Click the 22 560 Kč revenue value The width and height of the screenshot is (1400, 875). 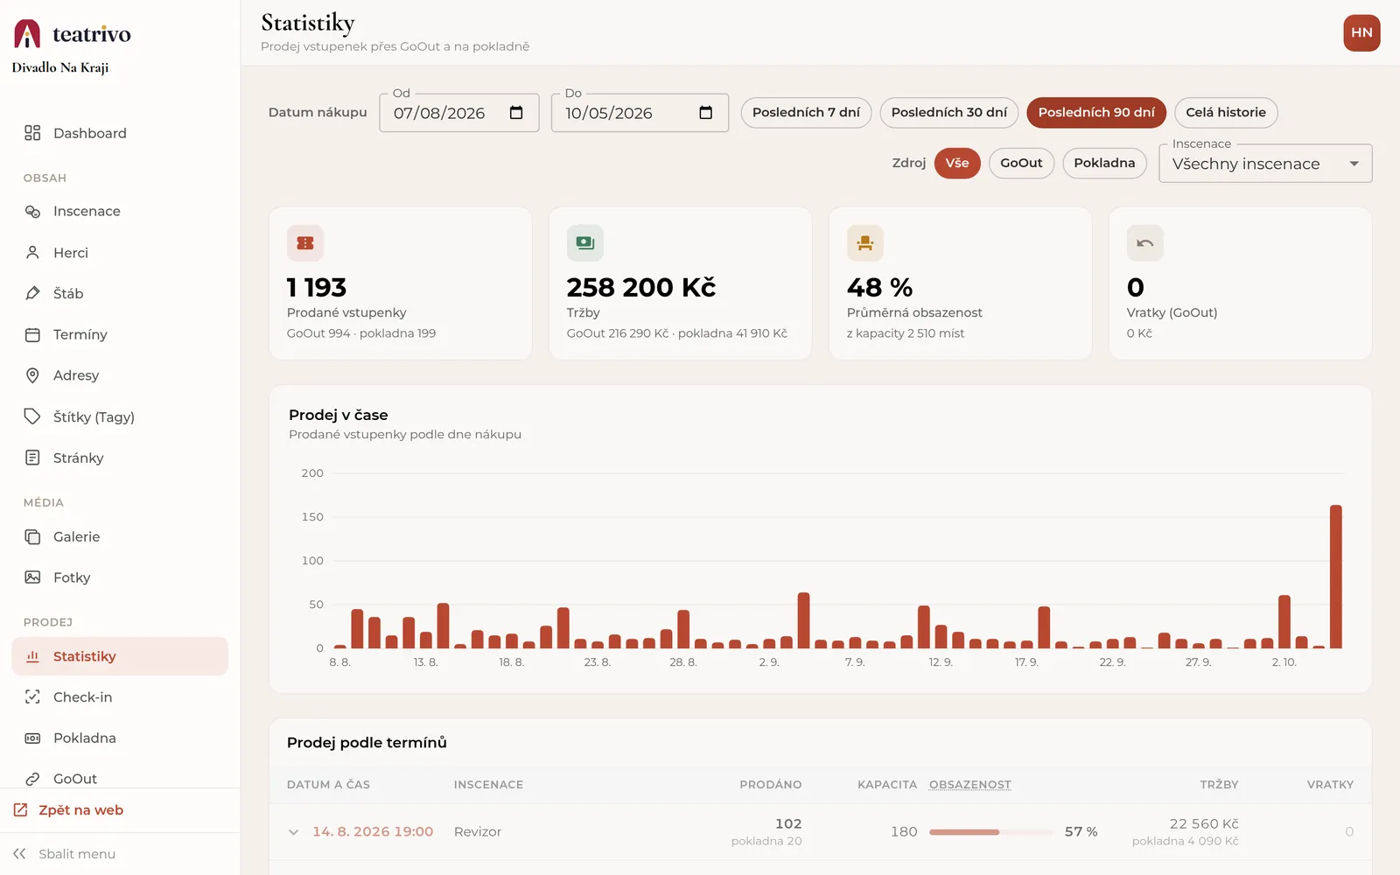click(x=1204, y=824)
